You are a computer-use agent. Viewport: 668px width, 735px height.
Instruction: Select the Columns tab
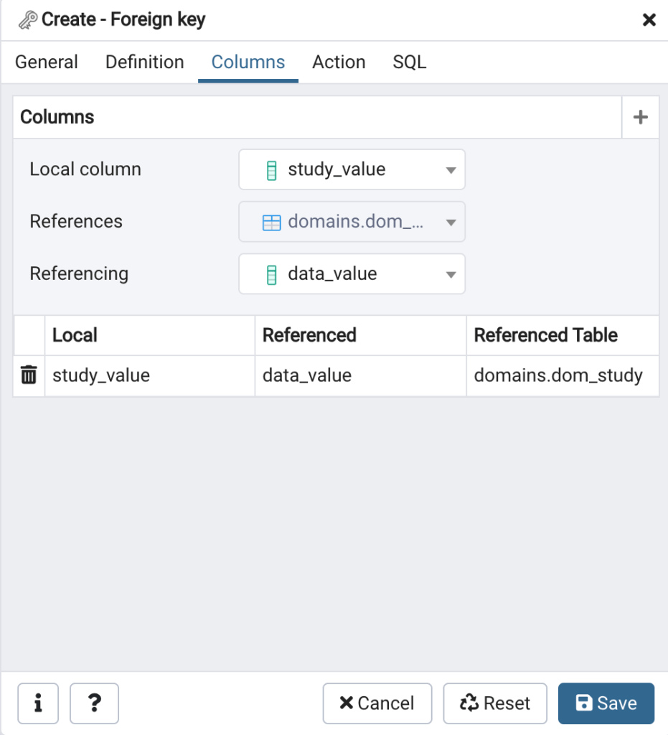[x=248, y=62]
